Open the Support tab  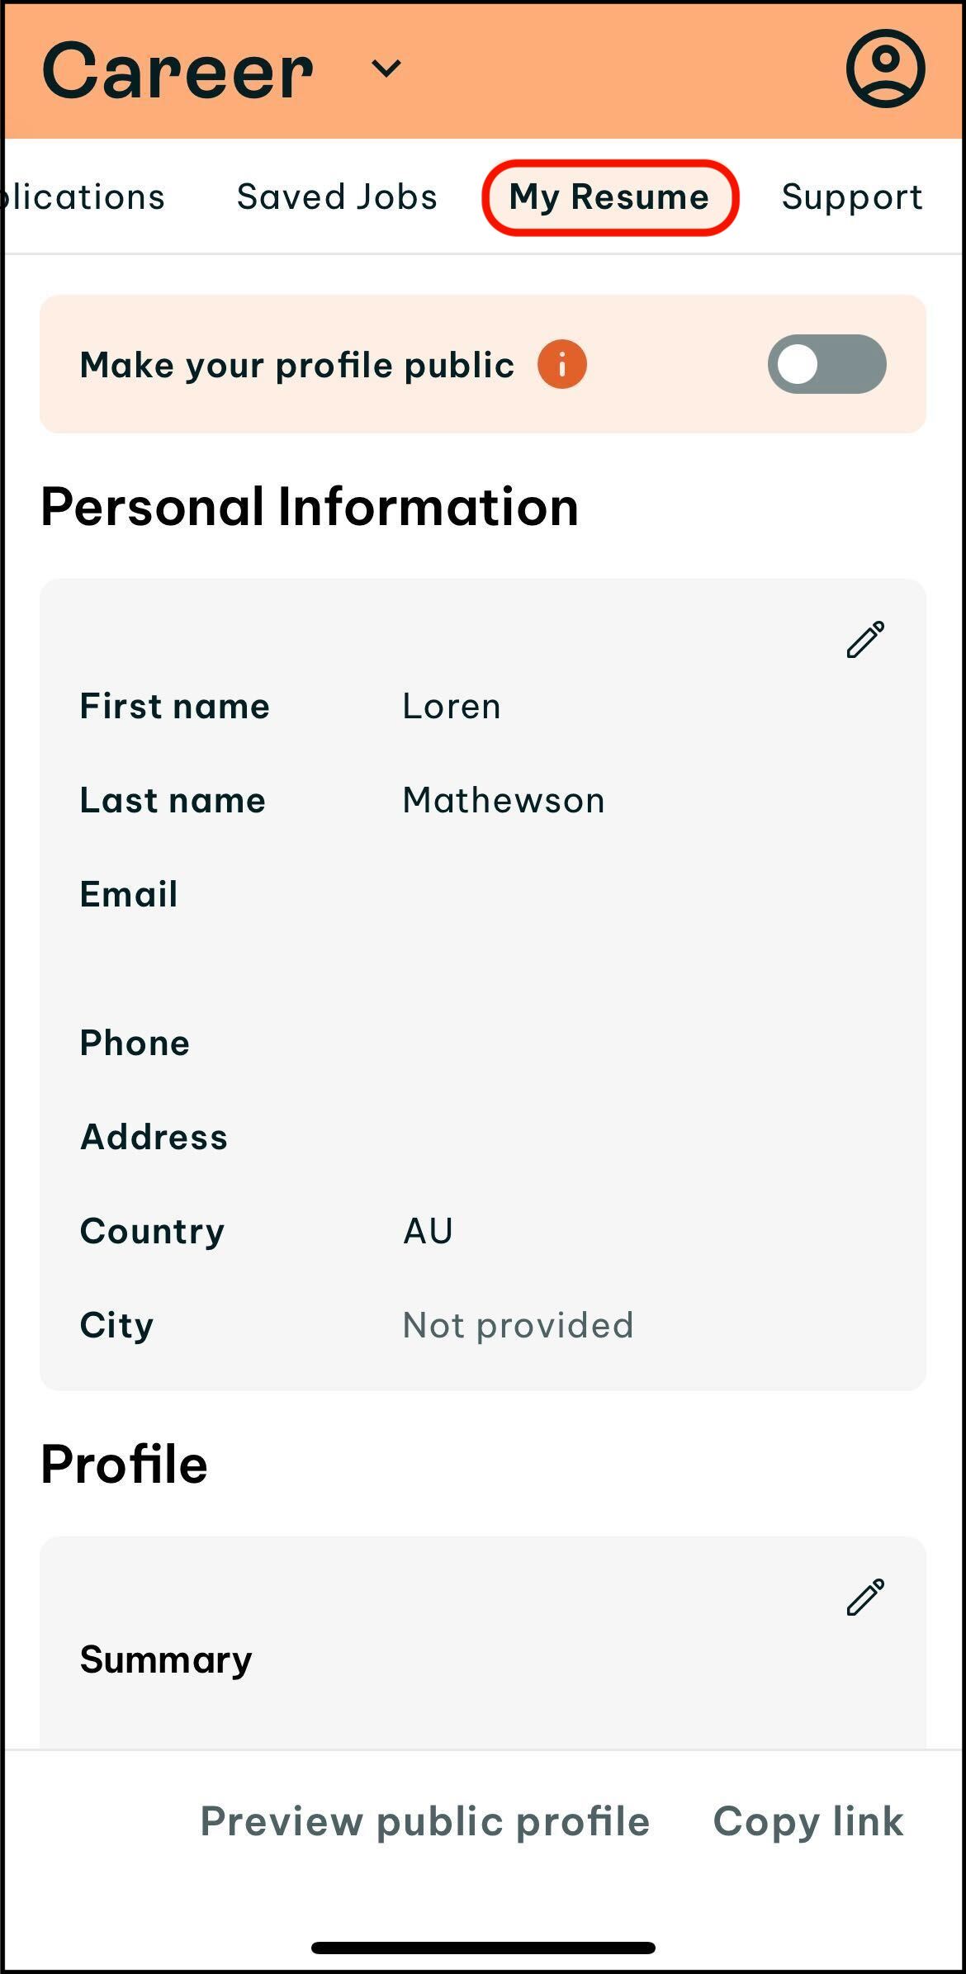[851, 197]
